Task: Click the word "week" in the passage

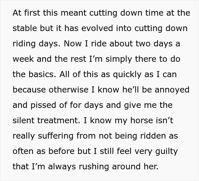Action: tap(23, 59)
